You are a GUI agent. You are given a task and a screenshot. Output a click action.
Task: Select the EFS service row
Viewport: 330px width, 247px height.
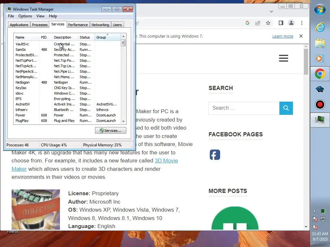(x=67, y=99)
